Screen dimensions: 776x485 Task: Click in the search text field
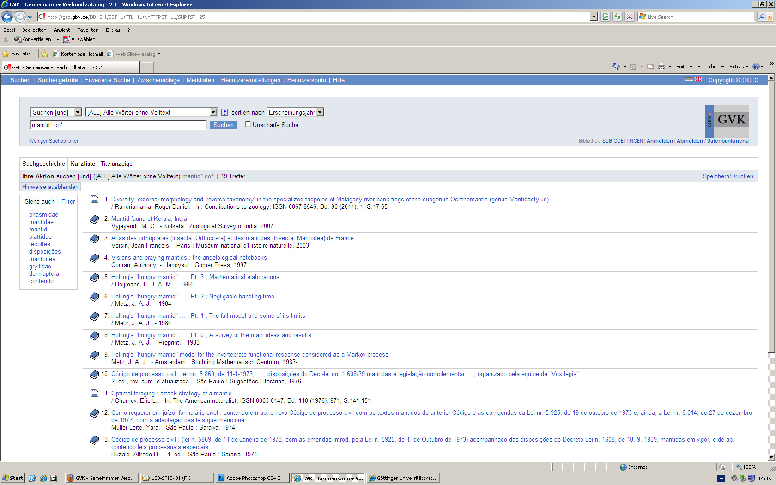click(118, 125)
